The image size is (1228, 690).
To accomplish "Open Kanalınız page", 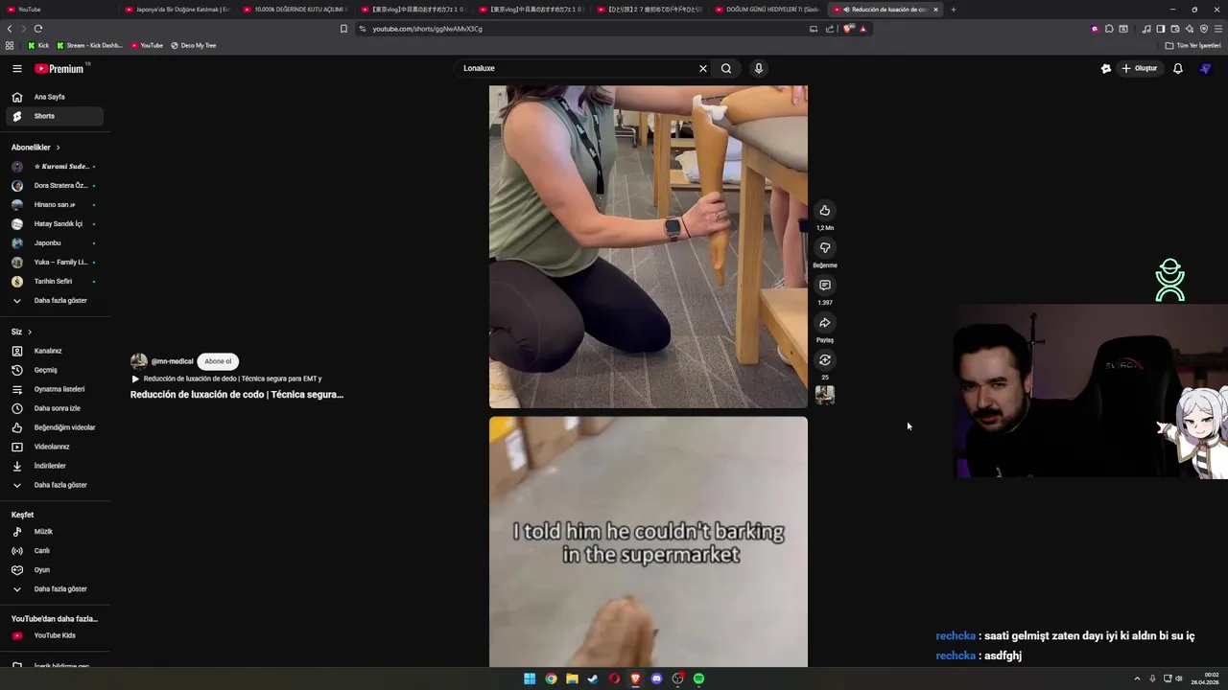I will tap(54, 351).
